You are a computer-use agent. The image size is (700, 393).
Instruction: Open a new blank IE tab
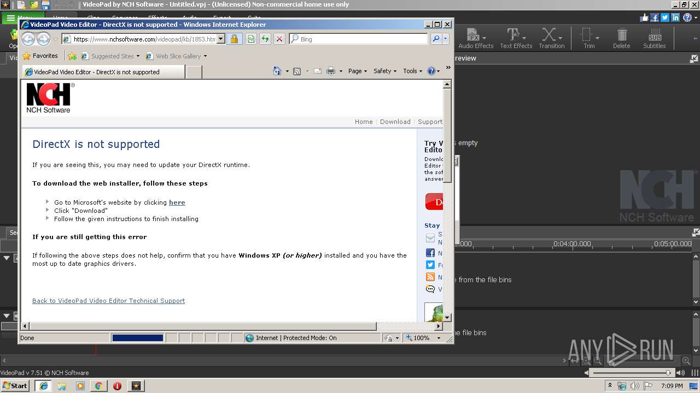tap(194, 72)
